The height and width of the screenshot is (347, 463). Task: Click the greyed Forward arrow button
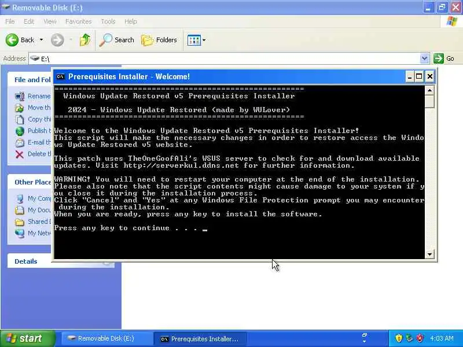coord(57,40)
